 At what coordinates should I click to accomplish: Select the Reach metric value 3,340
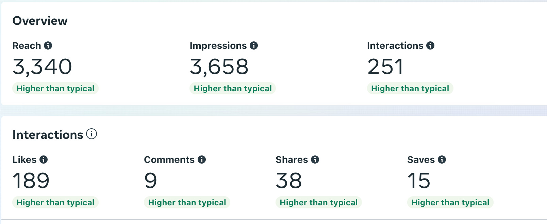(x=42, y=67)
